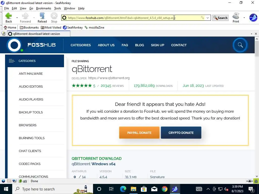The width and height of the screenshot is (259, 194).
Task: Open the notification center icon
Action: click(251, 189)
